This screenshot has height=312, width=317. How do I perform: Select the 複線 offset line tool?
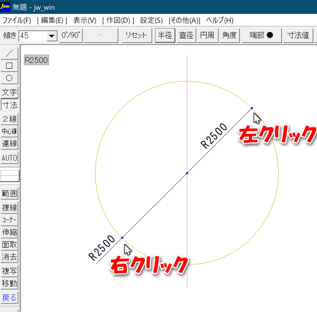pos(9,208)
